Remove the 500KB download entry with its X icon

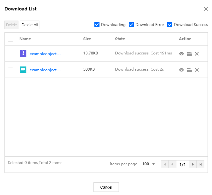tap(197, 70)
